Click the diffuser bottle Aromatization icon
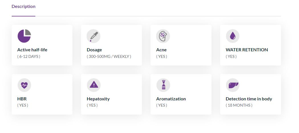This screenshot has height=133, width=299. click(163, 85)
